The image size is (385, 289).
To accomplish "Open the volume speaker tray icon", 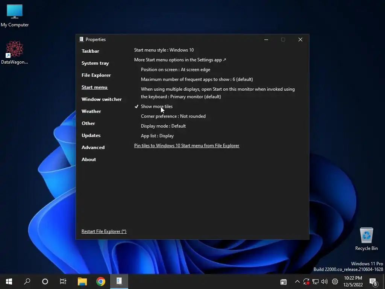I will click(324, 281).
